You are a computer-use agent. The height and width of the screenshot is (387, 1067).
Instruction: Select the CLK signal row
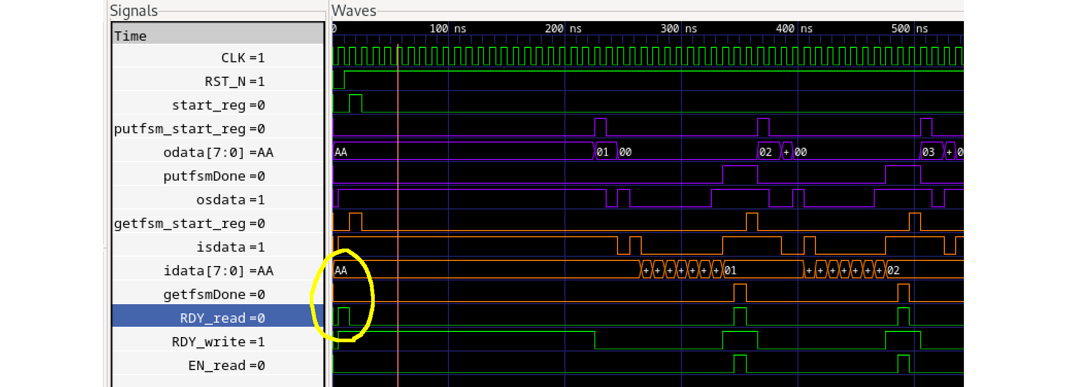pyautogui.click(x=242, y=58)
